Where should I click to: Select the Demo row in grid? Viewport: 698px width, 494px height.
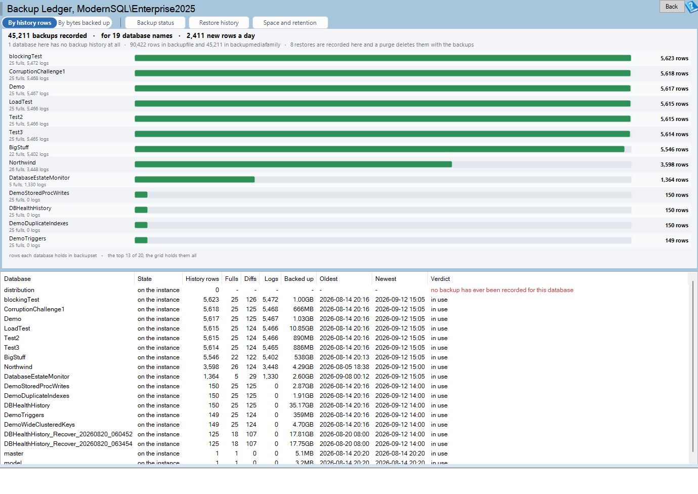(344, 319)
